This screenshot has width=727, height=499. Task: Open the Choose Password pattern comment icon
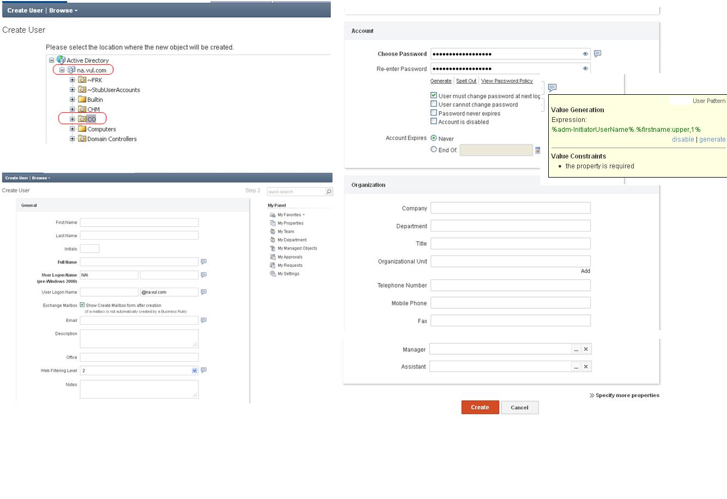click(x=597, y=53)
